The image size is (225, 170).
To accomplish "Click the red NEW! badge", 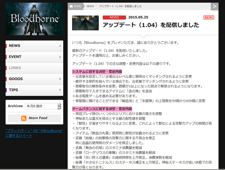I will (x=209, y=17).
